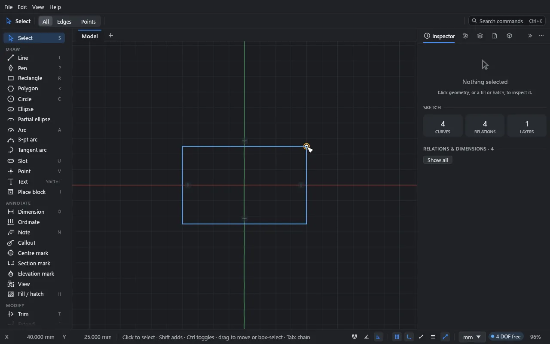
Task: Set selection filter to Points
Action: pyautogui.click(x=89, y=21)
